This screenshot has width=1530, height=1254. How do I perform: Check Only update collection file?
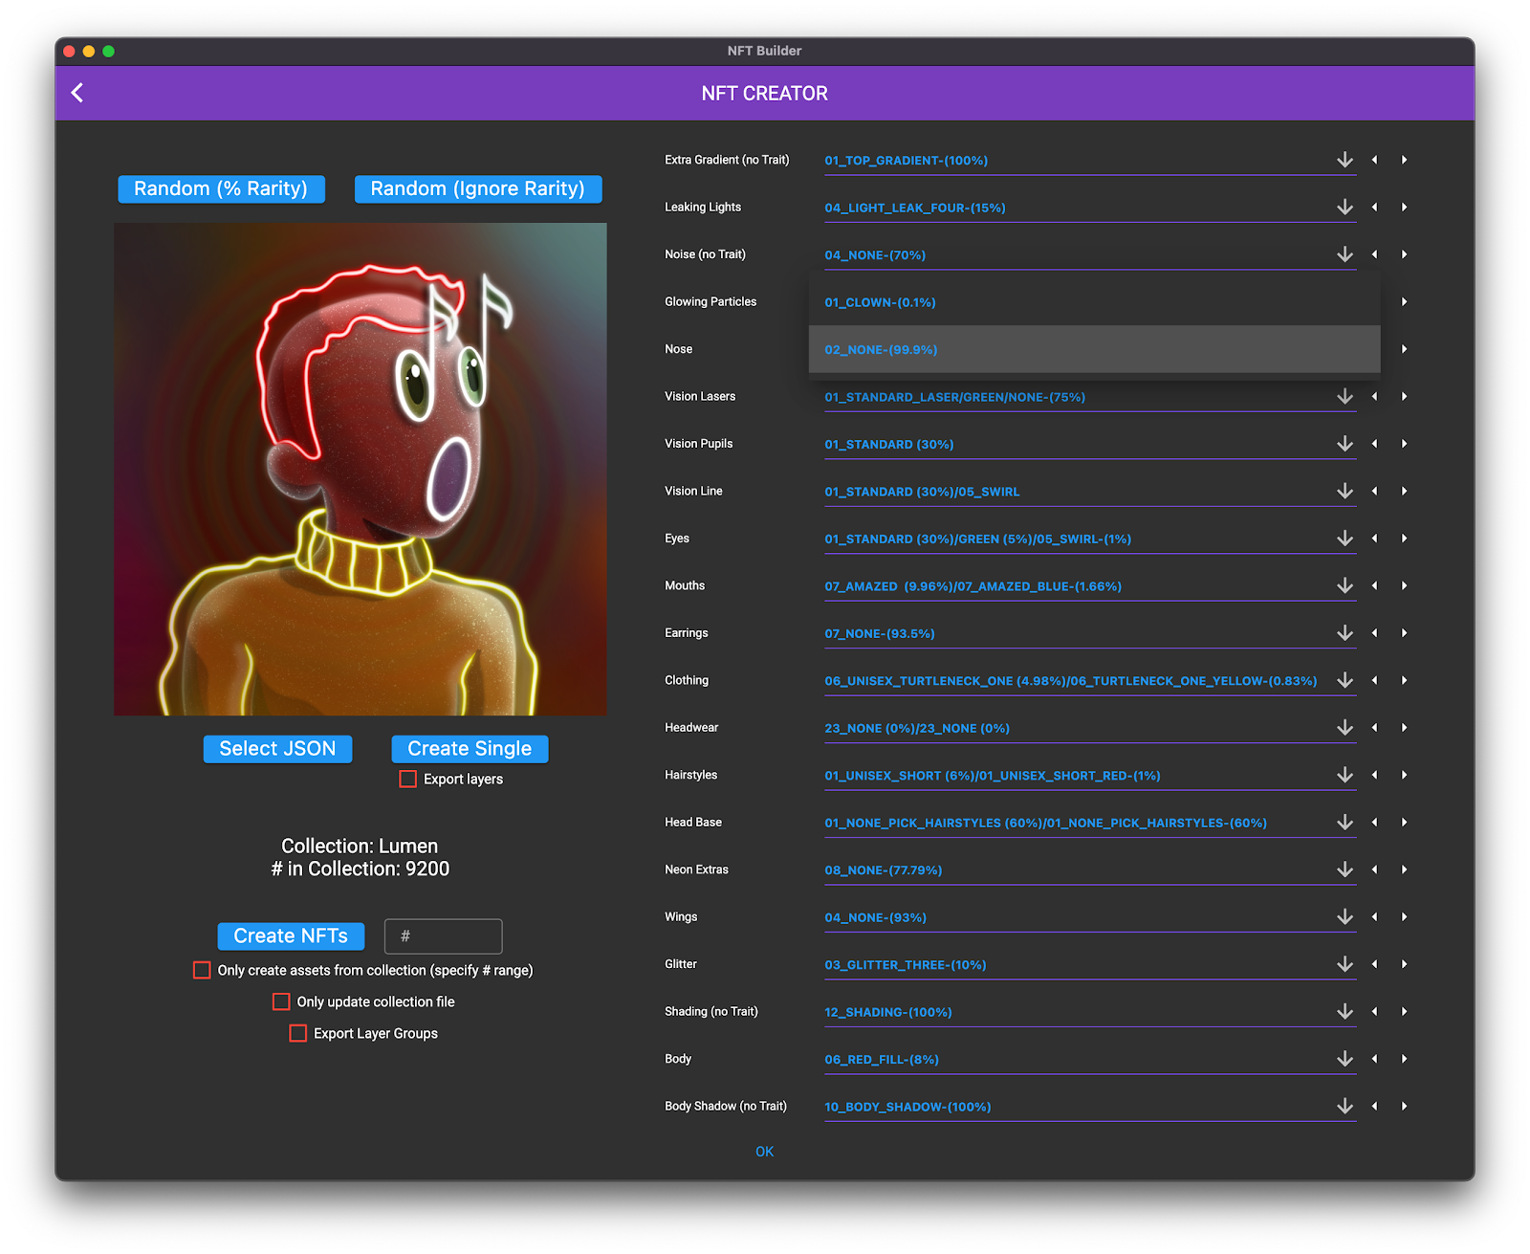[x=281, y=1002]
